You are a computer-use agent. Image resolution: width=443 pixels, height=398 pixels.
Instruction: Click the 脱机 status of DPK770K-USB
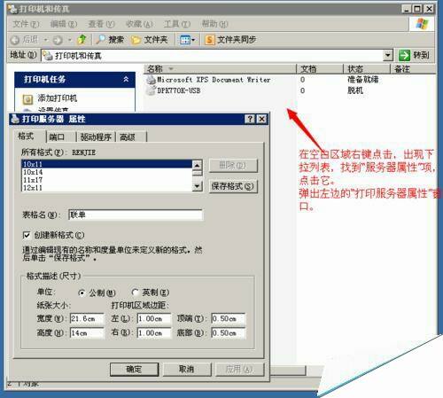point(355,90)
